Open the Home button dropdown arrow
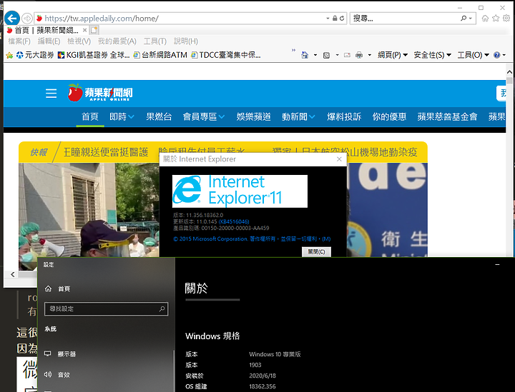The image size is (515, 392). click(x=315, y=55)
